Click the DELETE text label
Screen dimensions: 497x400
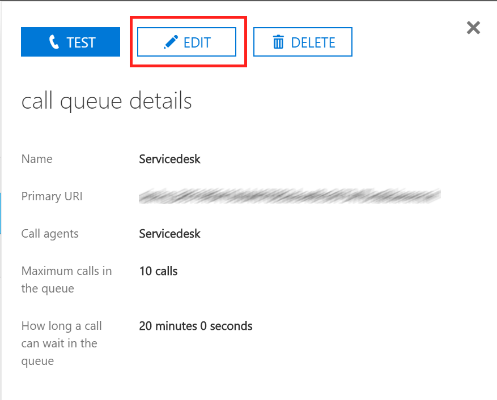(x=313, y=42)
